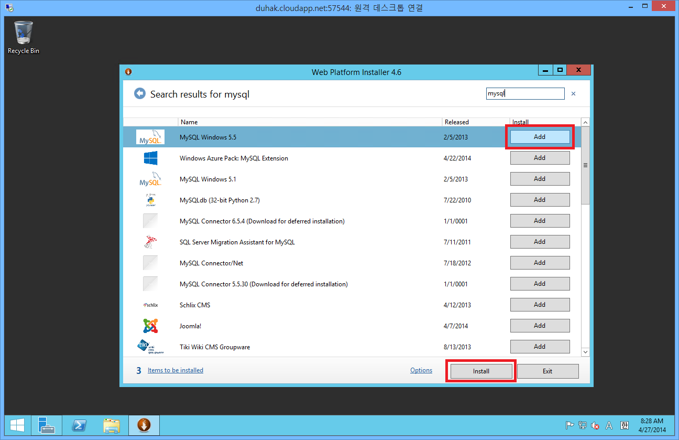
Task: Add MySQL Connector/Net
Action: (540, 263)
